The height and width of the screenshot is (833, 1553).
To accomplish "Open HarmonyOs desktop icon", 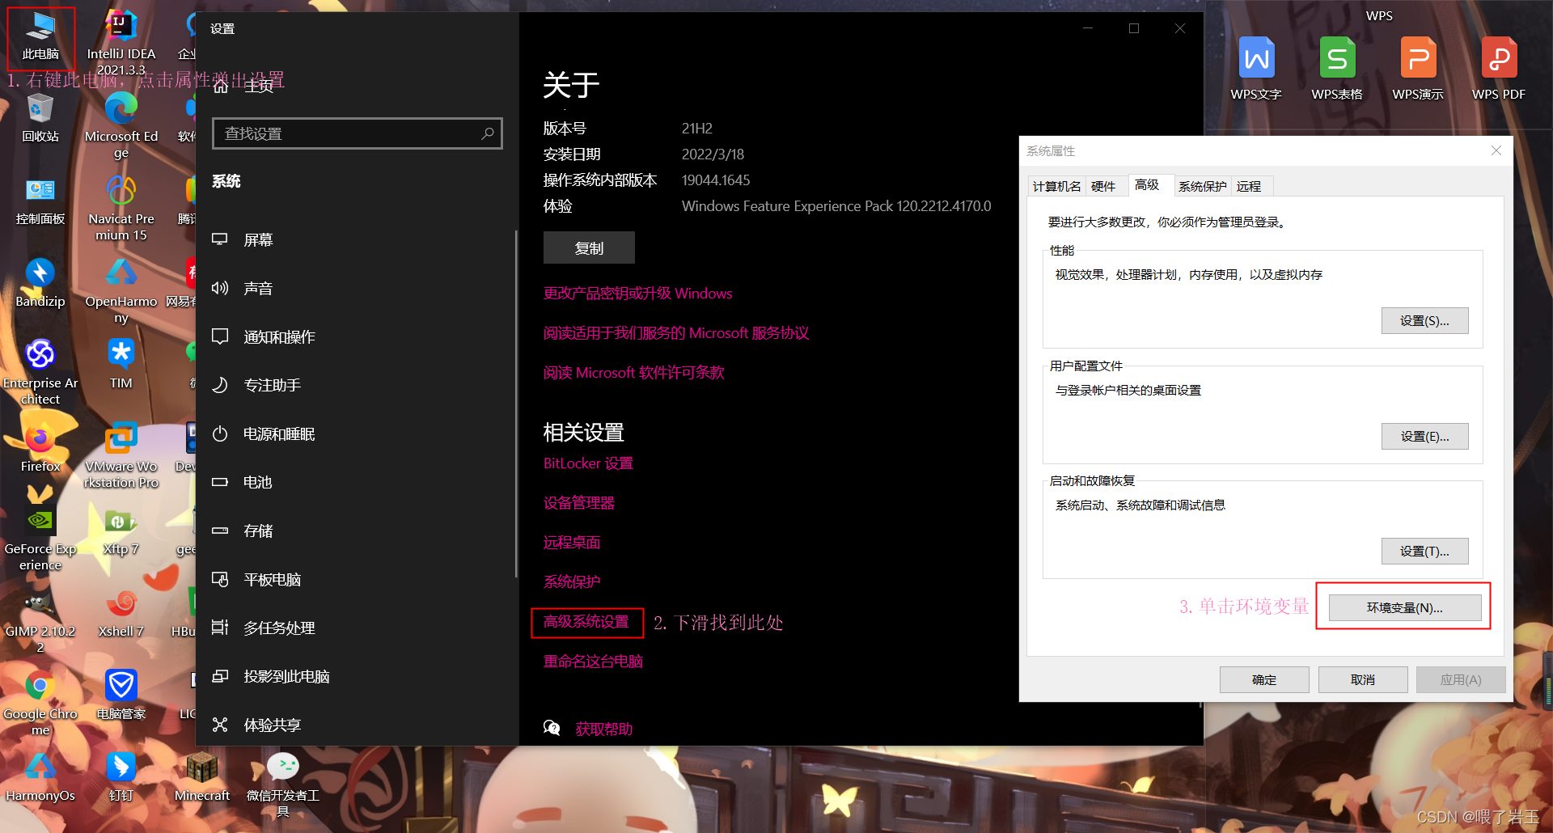I will coord(40,778).
